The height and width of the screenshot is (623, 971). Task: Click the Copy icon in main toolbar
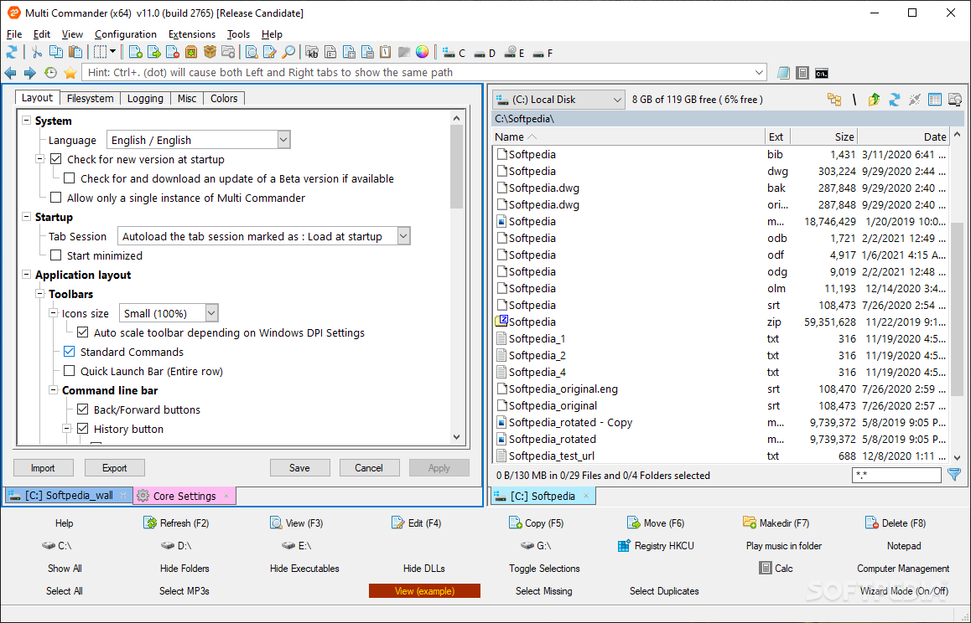tap(55, 53)
